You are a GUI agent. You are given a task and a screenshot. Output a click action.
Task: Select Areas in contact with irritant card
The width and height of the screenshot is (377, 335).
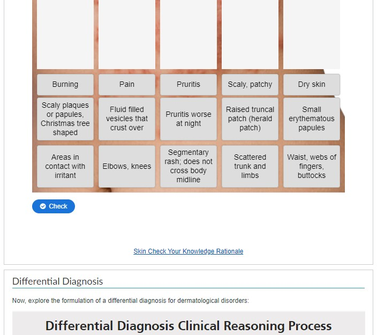coord(65,166)
